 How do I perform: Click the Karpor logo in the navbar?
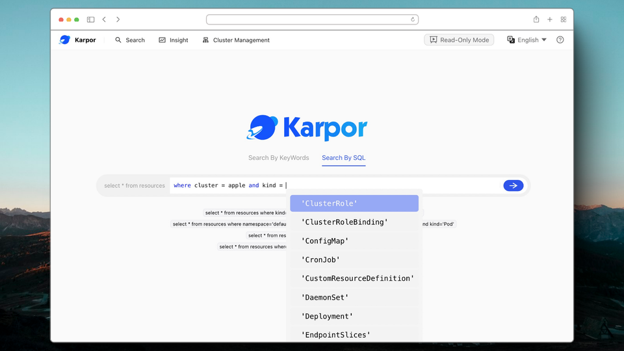(77, 40)
